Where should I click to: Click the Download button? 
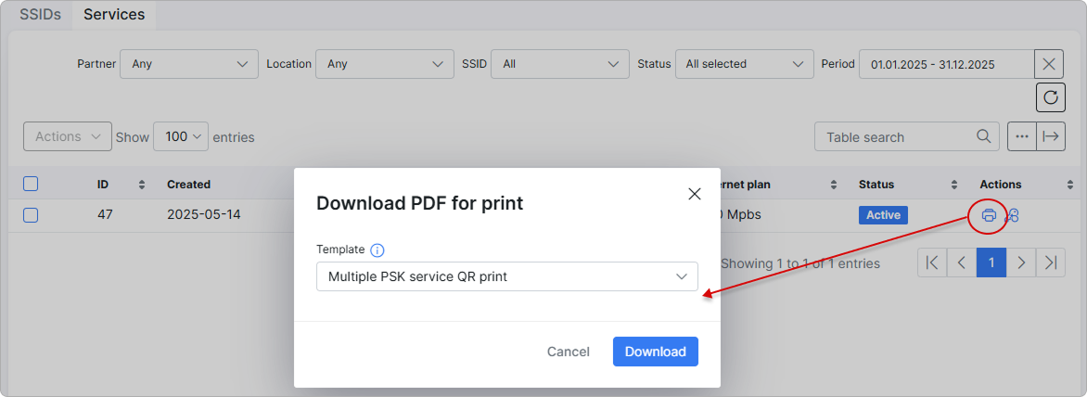(655, 352)
